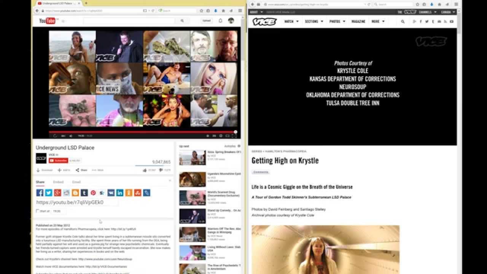Share video on VK icon
The image size is (487, 274).
coord(111,193)
